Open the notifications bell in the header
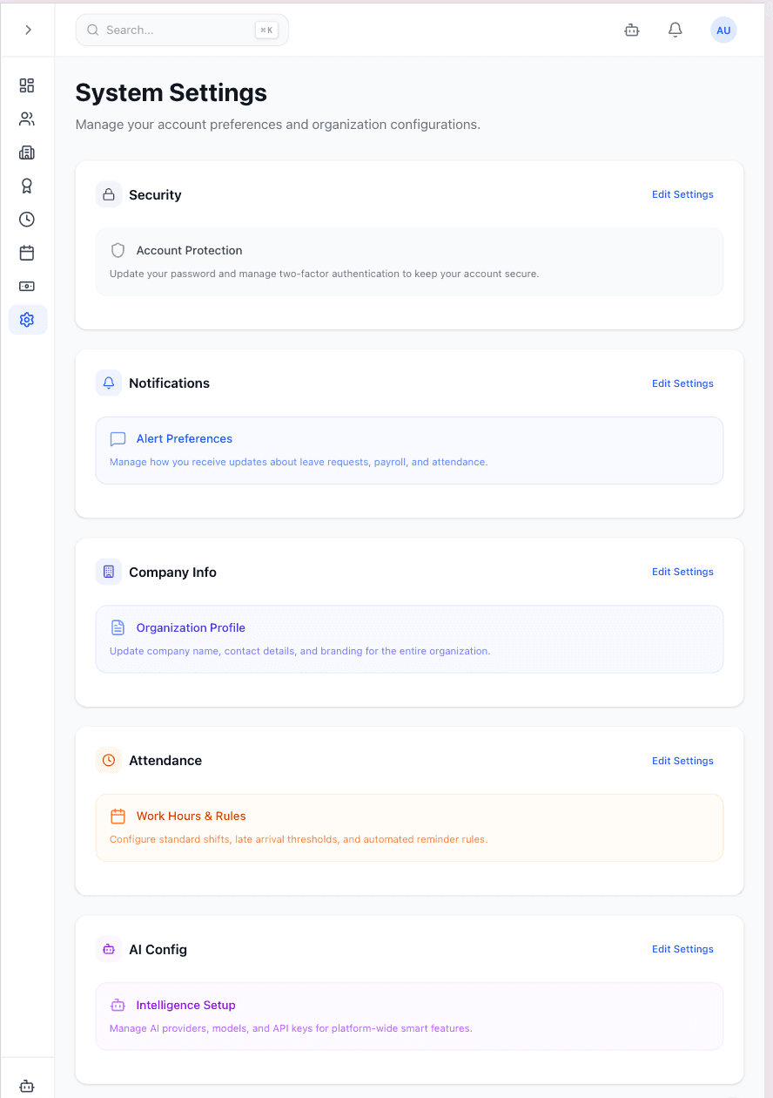Screen dimensions: 773x1098 [675, 30]
